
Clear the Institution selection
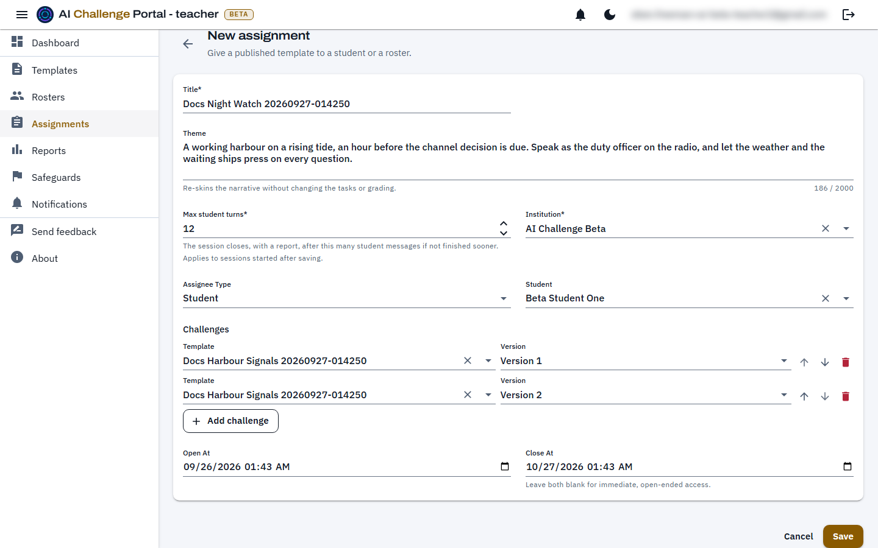click(x=826, y=228)
